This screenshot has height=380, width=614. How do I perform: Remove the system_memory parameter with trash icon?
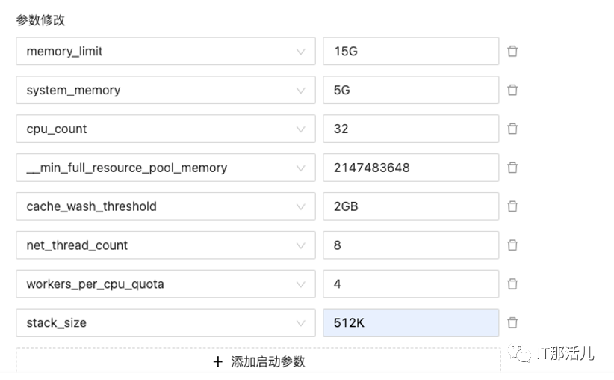[512, 91]
